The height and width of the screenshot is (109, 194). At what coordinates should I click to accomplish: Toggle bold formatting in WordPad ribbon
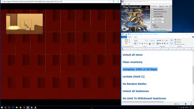point(135,44)
